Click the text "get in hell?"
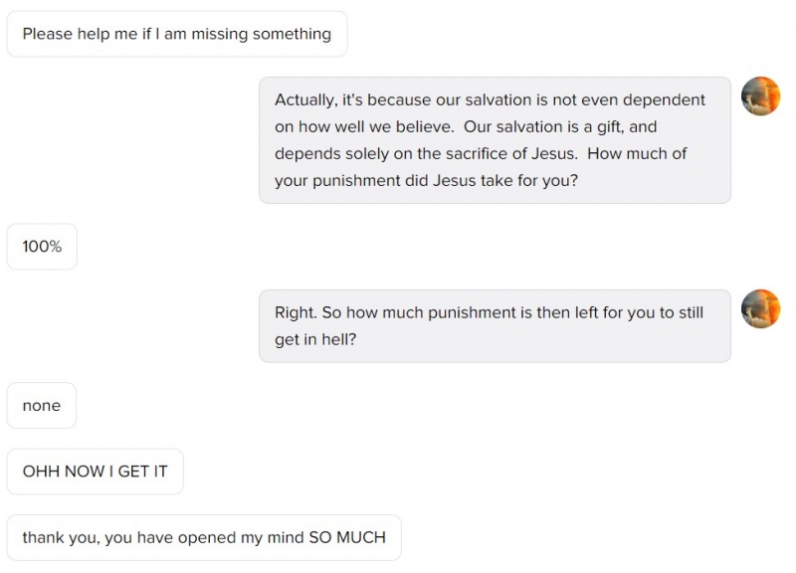The width and height of the screenshot is (796, 573). (315, 339)
